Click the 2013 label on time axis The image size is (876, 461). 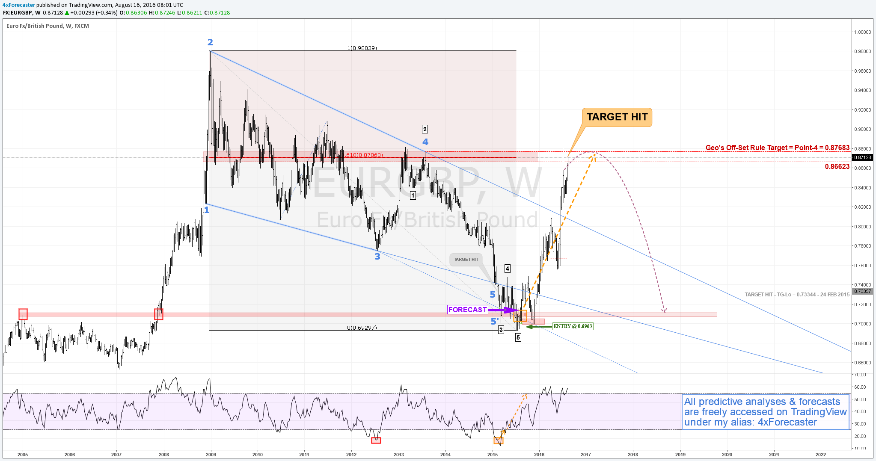(x=399, y=455)
